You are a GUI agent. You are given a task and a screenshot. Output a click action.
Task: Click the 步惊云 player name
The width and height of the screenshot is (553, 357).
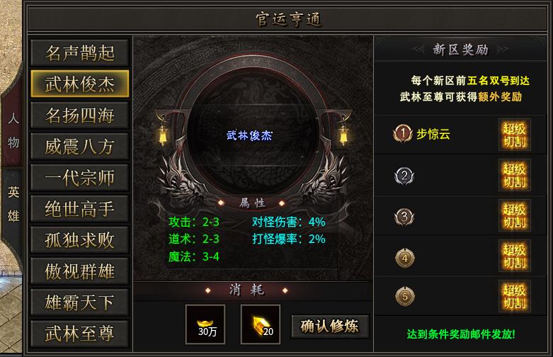[x=433, y=134]
